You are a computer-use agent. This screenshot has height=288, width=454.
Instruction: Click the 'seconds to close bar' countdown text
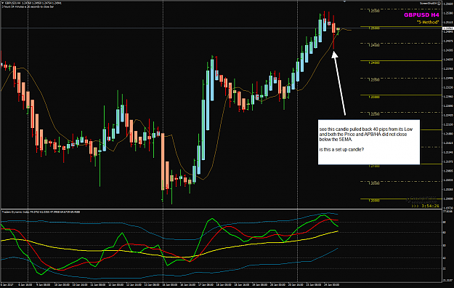[28, 7]
